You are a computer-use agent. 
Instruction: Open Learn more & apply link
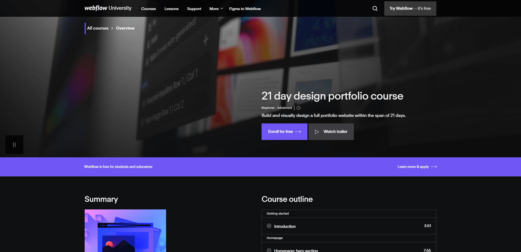pos(417,167)
